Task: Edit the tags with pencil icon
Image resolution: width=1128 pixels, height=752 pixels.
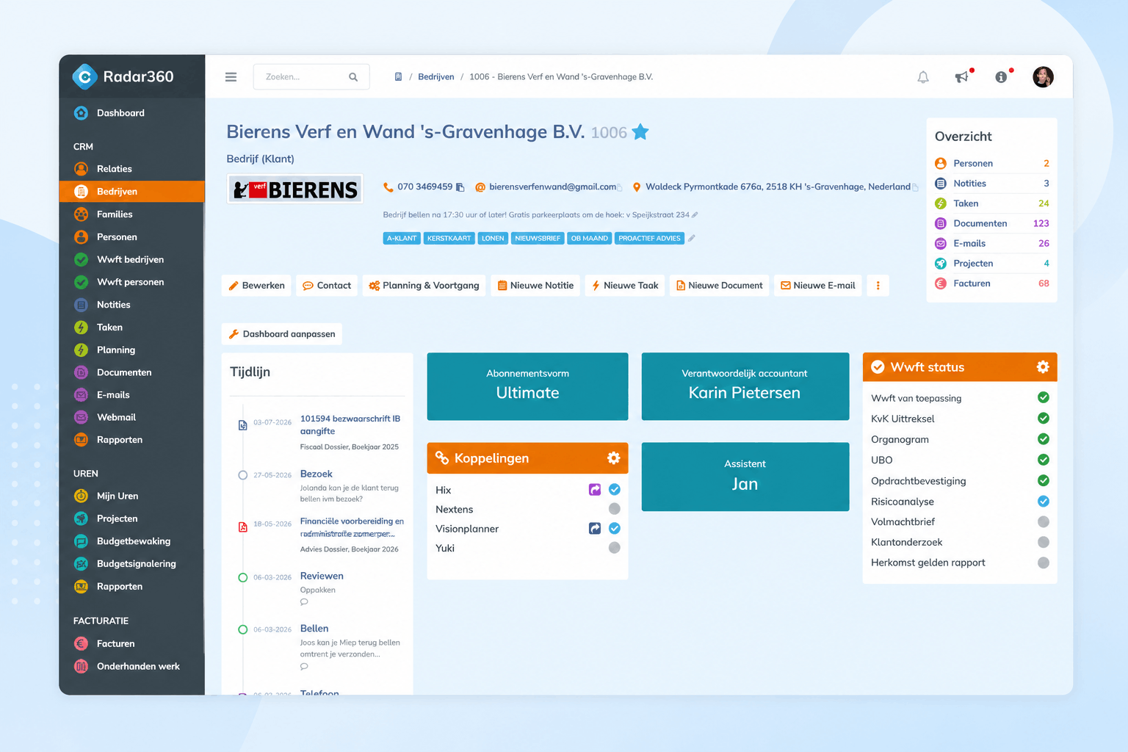Action: pos(691,238)
